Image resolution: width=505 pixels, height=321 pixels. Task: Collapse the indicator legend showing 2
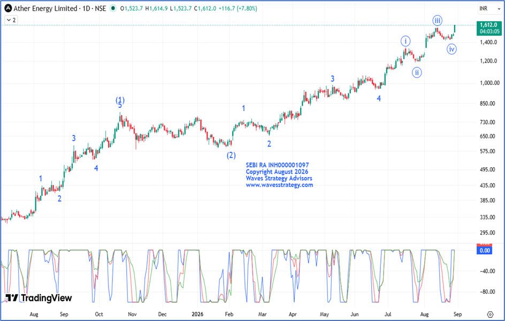(x=11, y=20)
